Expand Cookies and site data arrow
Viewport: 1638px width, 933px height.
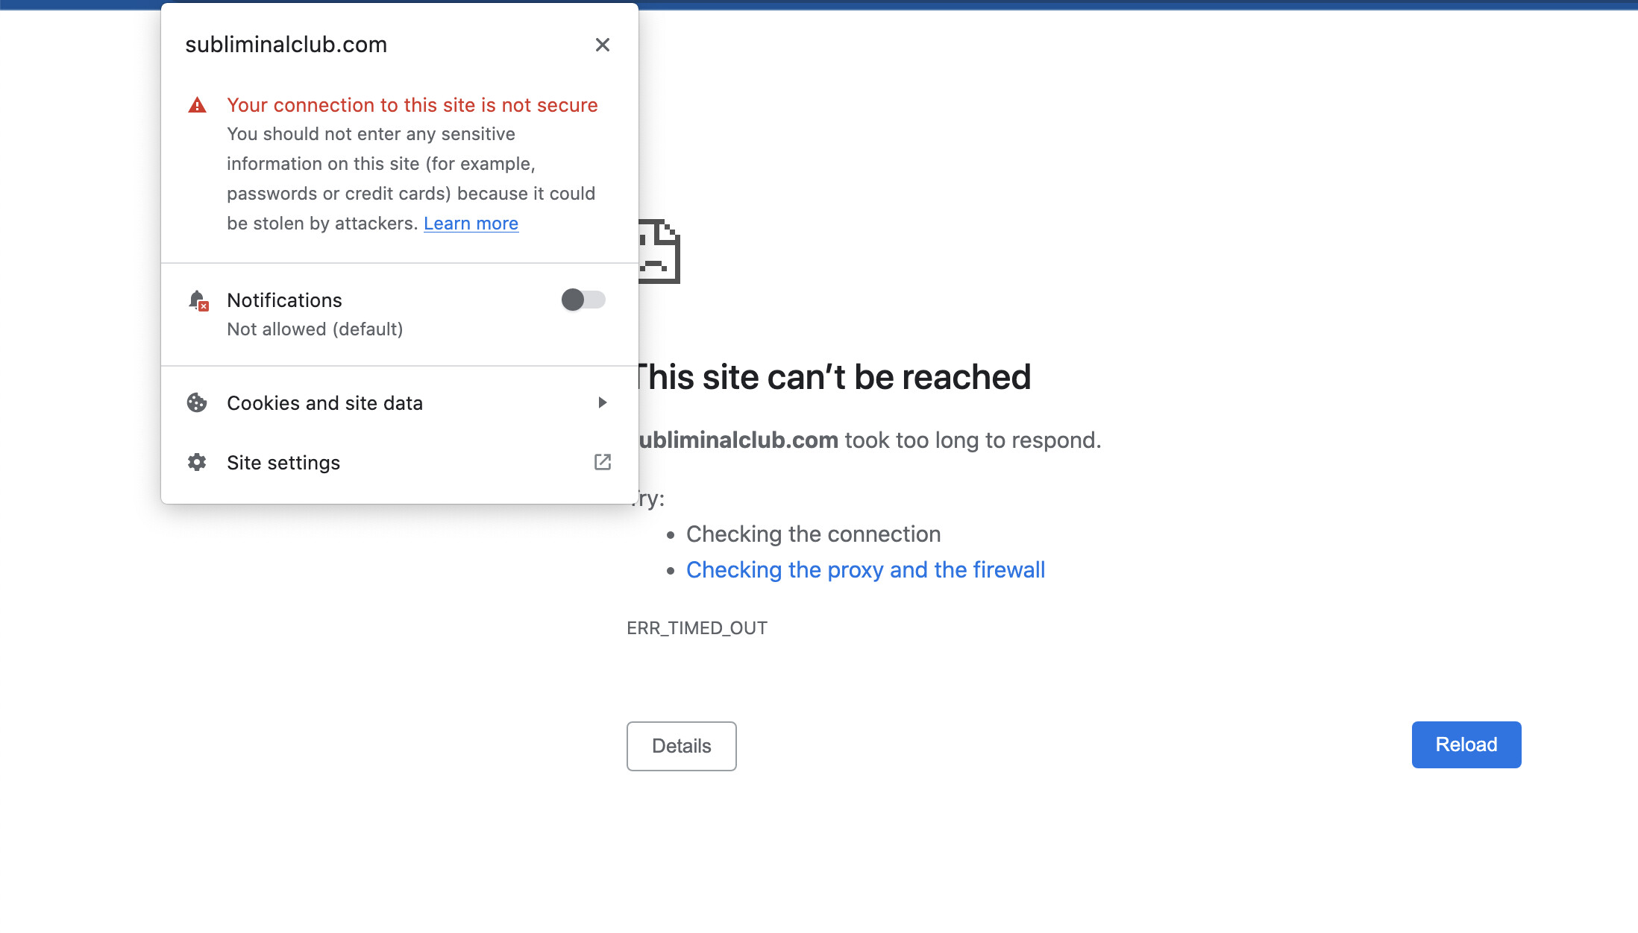(x=603, y=403)
